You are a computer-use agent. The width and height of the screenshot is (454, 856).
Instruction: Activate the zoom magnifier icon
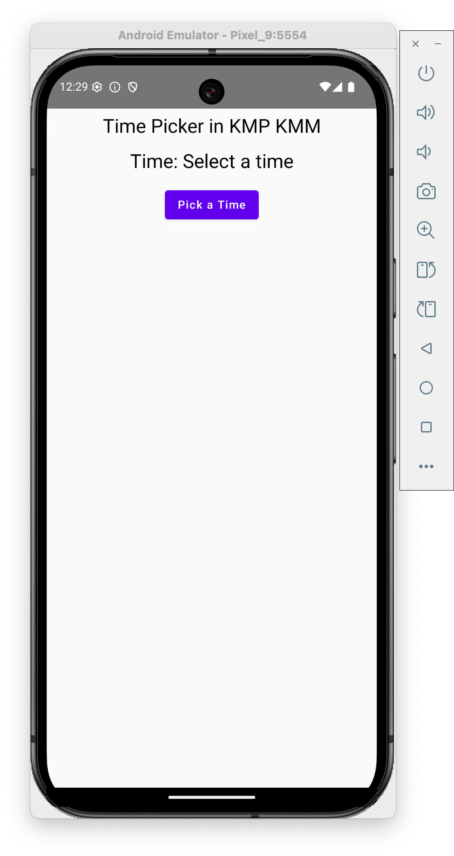[425, 230]
